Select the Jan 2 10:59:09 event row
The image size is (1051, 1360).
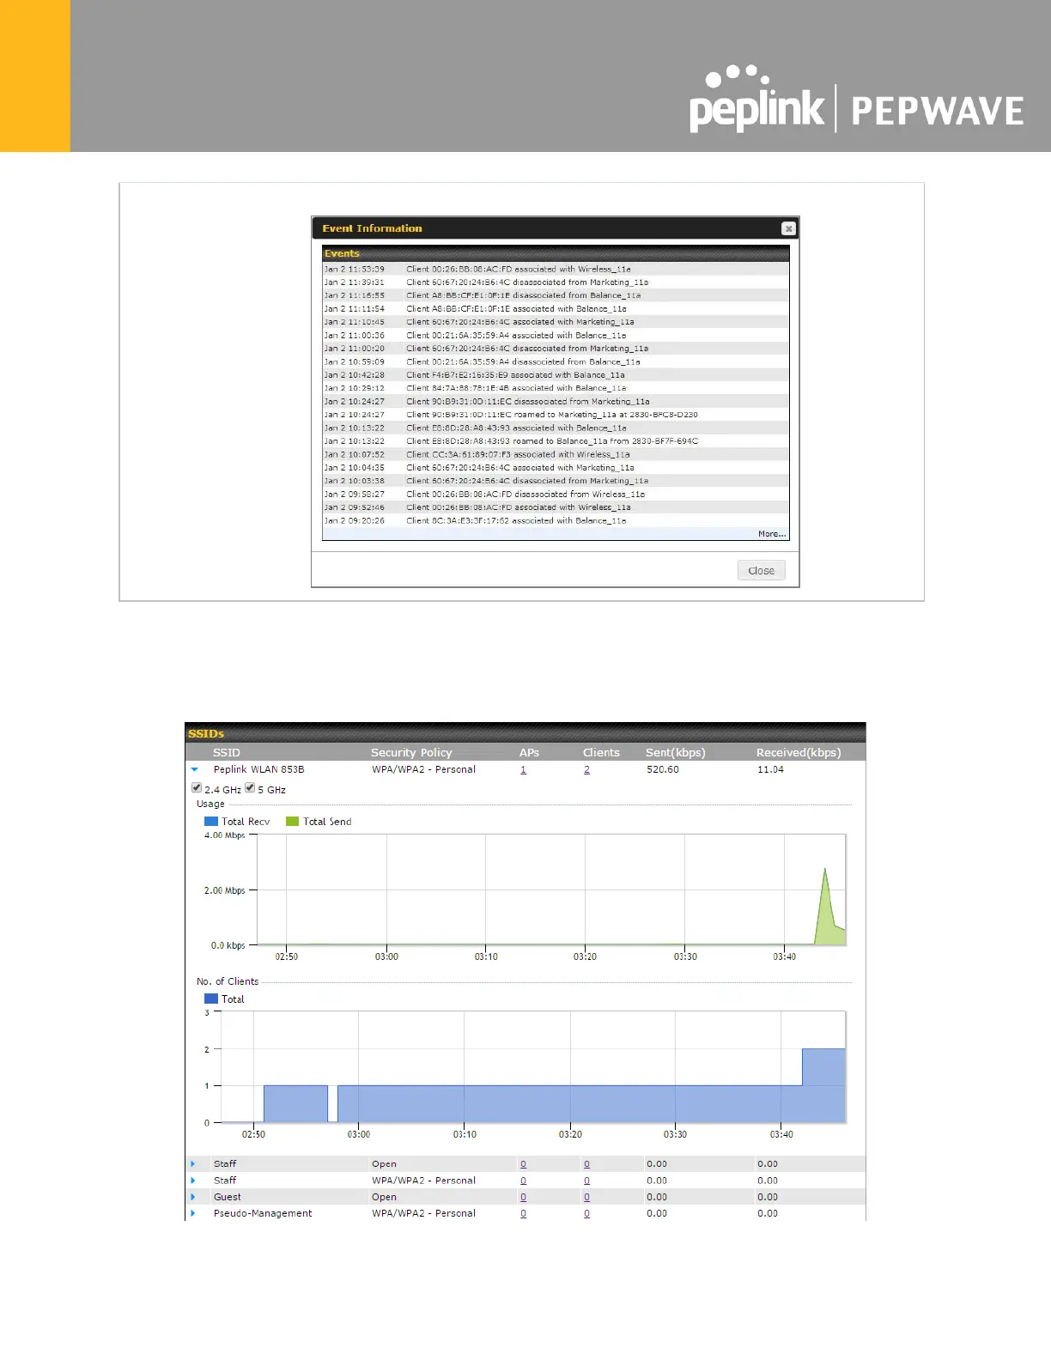click(556, 361)
